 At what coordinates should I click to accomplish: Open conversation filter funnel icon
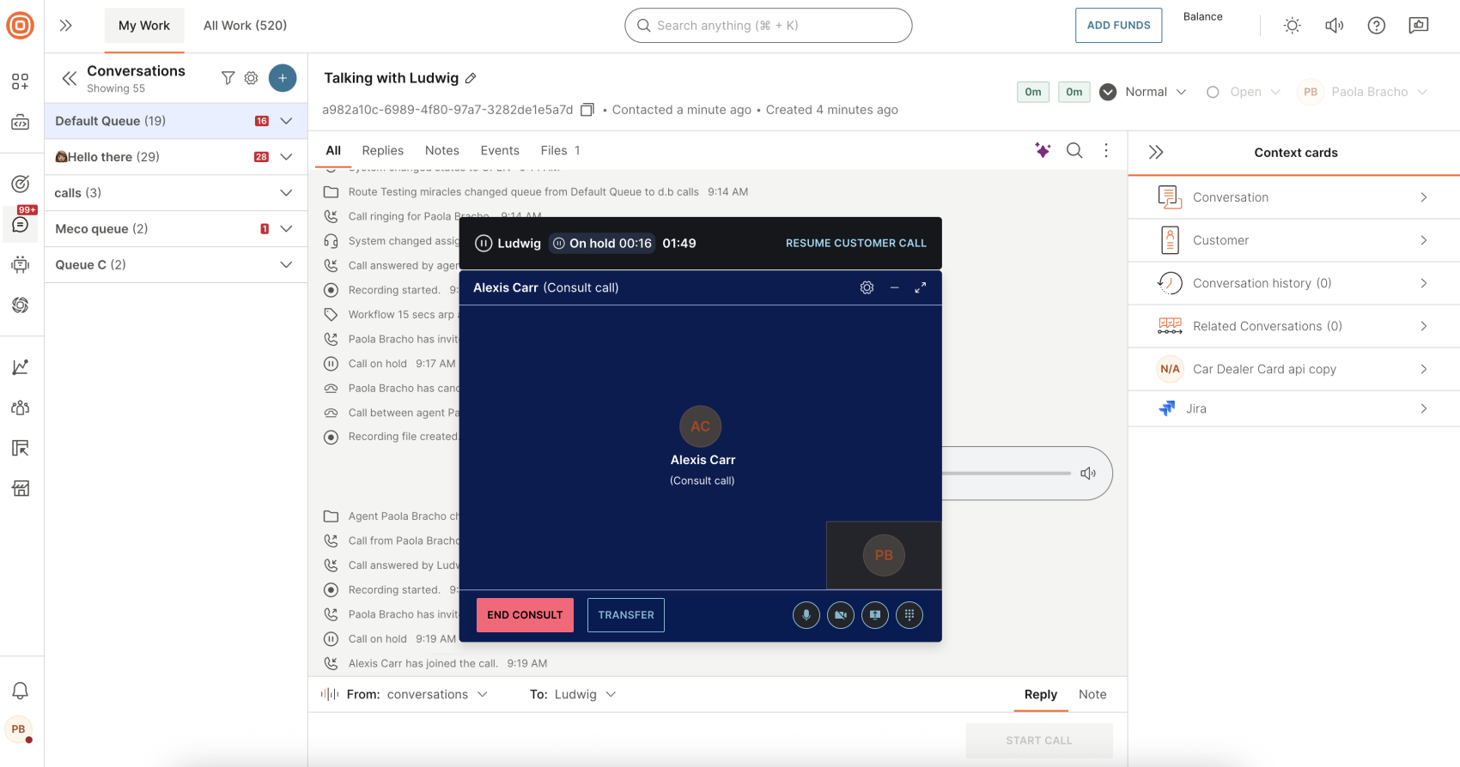click(x=228, y=78)
